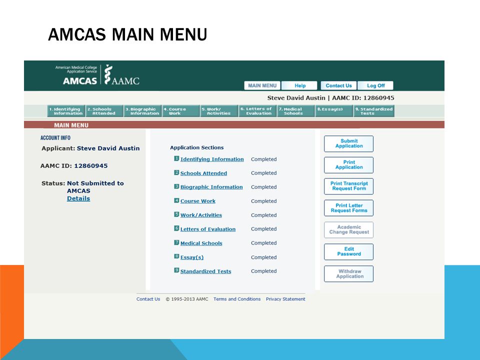480x360 pixels.
Task: Switch to the 7. Medical Schools tab
Action: pyautogui.click(x=295, y=111)
